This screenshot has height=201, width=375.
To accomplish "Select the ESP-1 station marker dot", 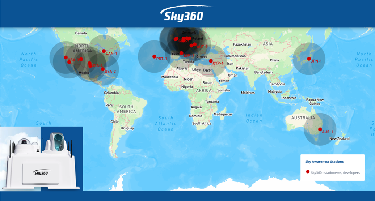I will 181,53.
